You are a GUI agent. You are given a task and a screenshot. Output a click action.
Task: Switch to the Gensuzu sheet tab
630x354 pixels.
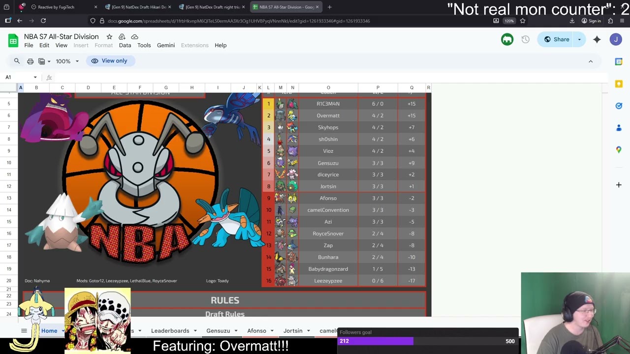[218, 331]
